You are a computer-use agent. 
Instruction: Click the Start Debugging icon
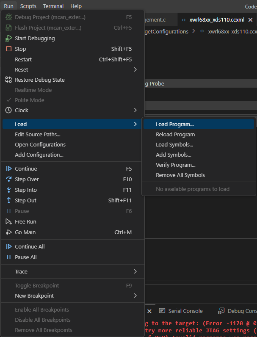point(8,38)
